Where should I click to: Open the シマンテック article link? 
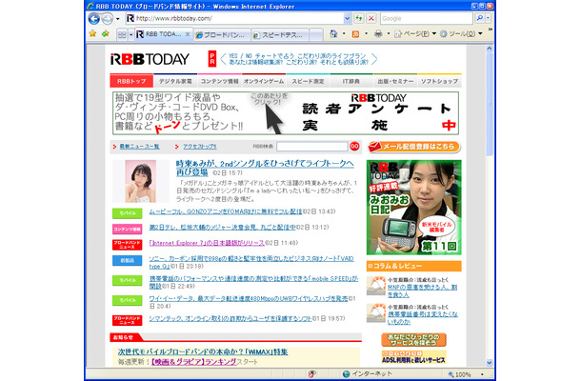(230, 319)
